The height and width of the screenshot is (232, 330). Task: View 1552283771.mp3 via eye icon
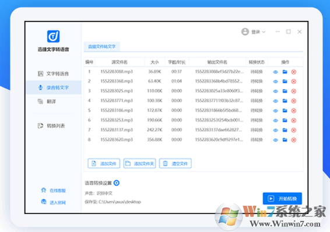coord(276,101)
